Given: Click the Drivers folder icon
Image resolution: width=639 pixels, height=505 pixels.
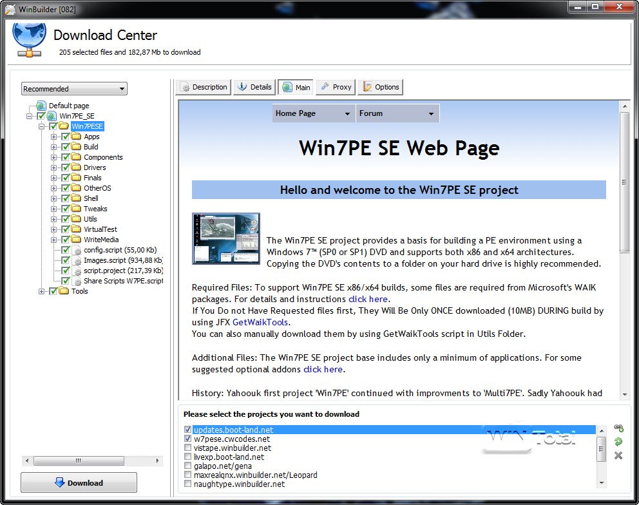Looking at the screenshot, I should pyautogui.click(x=76, y=167).
